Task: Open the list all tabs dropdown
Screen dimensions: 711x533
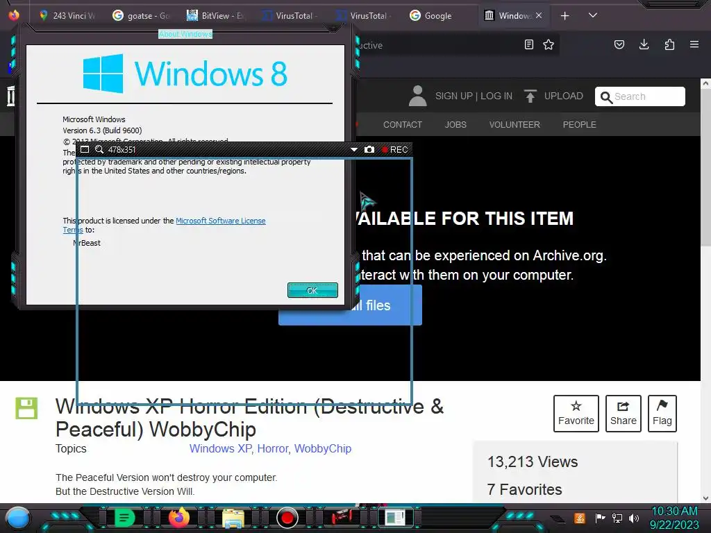Action: click(x=593, y=15)
